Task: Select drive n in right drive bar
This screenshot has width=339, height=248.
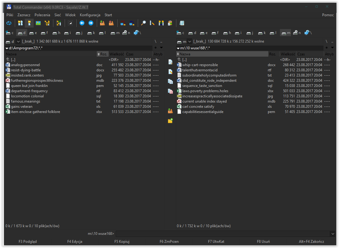Action: pyautogui.click(x=297, y=33)
